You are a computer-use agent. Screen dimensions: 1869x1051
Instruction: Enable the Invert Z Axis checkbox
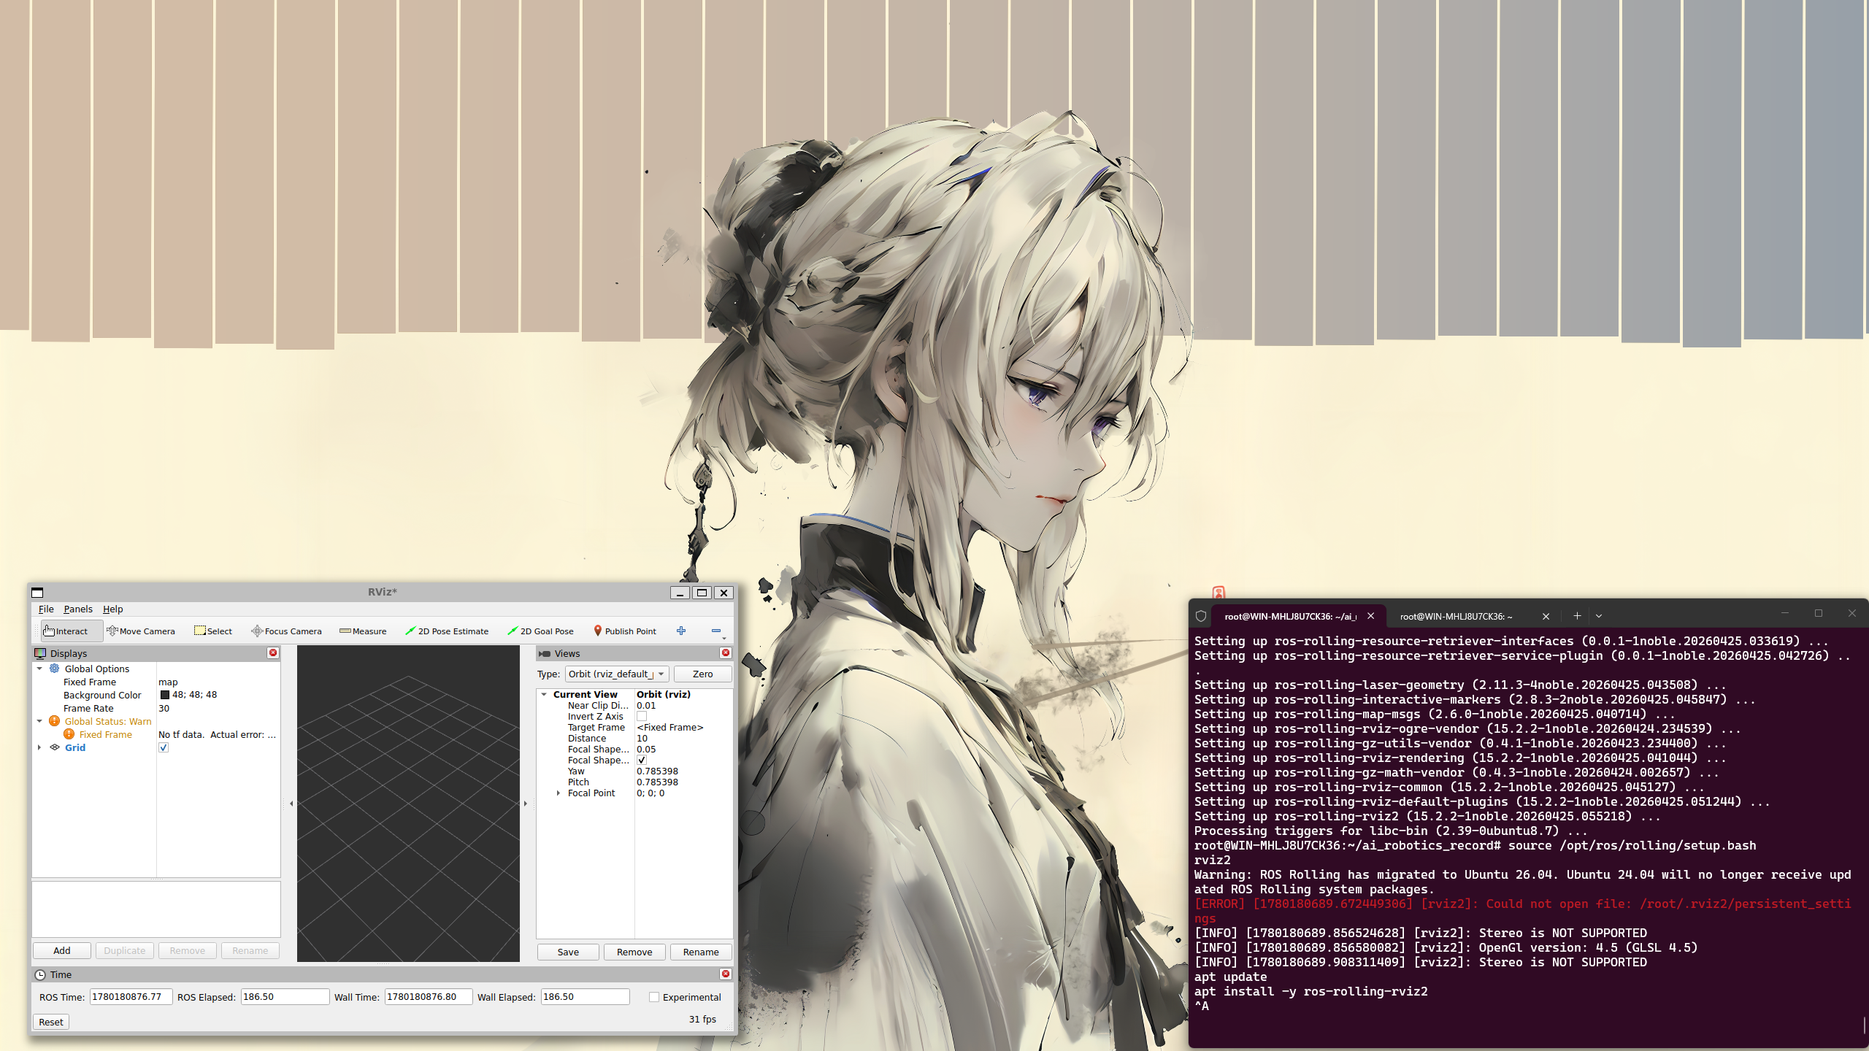642,716
